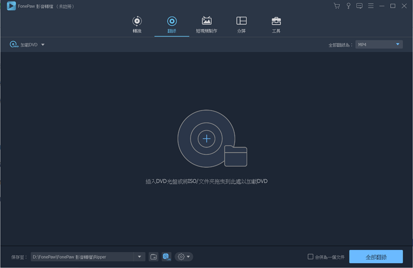413x268 pixels.
Task: Click the save path field D:\FonePaw
Action: click(82, 257)
